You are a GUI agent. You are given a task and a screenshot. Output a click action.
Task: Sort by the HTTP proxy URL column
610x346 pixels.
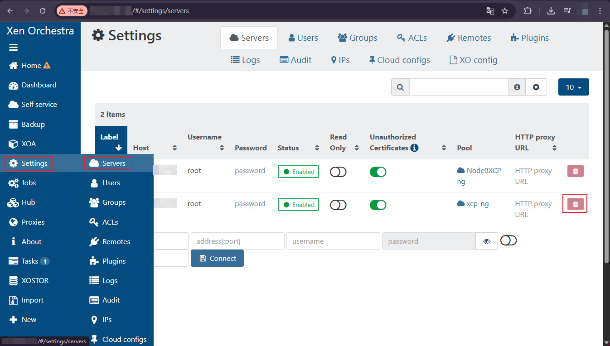click(x=536, y=142)
